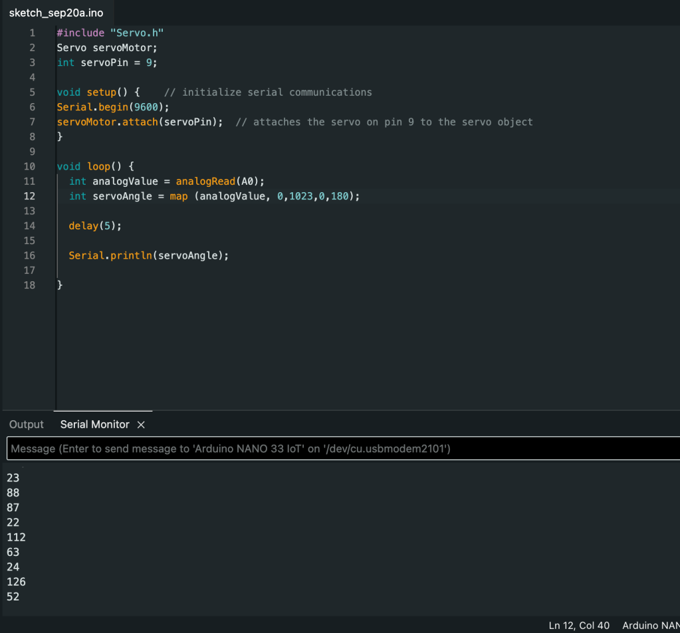The width and height of the screenshot is (680, 633).
Task: Select the Serial Monitor tab
Action: pyautogui.click(x=96, y=425)
